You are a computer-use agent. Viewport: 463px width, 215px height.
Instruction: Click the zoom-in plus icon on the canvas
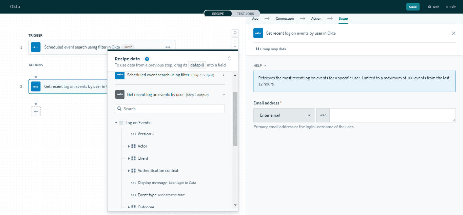click(234, 40)
